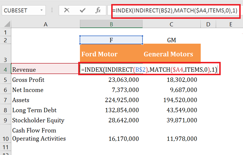The height and width of the screenshot is (155, 243).
Task: Cancel the formula entry with X icon
Action: (67, 10)
